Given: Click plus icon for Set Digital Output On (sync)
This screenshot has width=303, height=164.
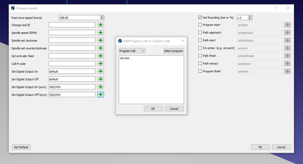Looking at the screenshot, I should coord(100,87).
